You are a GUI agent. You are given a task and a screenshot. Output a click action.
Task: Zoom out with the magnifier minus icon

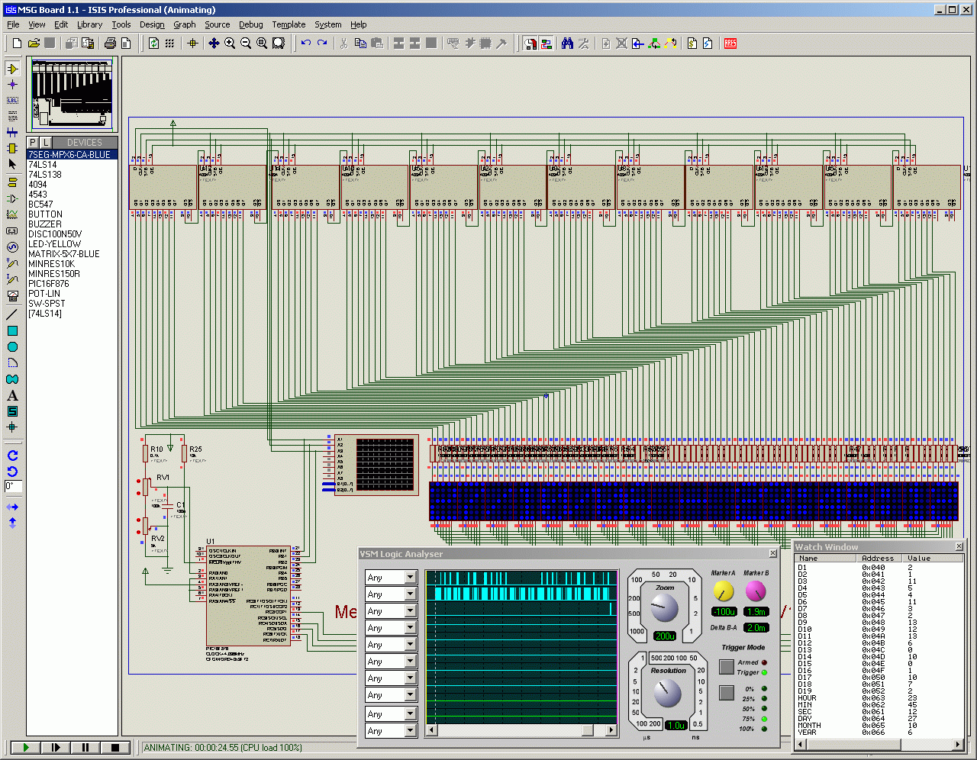[246, 43]
